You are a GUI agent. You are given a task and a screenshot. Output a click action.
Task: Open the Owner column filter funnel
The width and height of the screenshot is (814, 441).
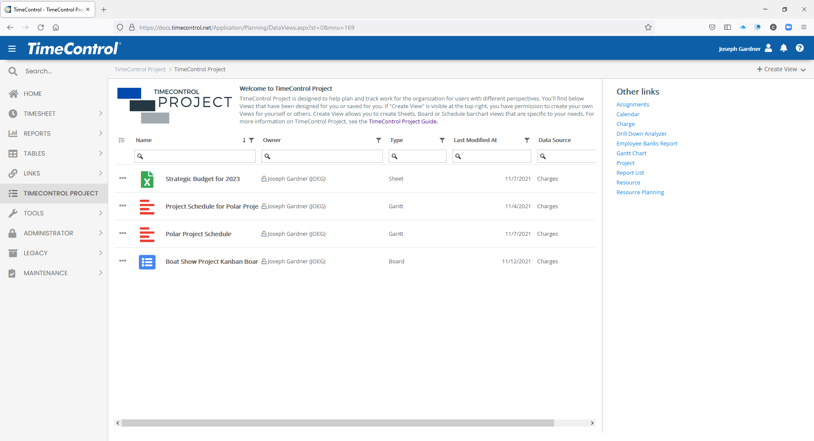click(x=379, y=140)
